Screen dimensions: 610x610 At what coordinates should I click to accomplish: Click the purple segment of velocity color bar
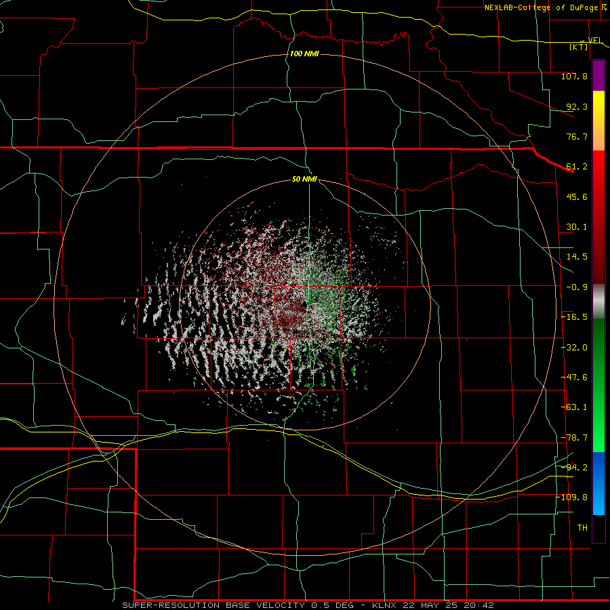[598, 75]
